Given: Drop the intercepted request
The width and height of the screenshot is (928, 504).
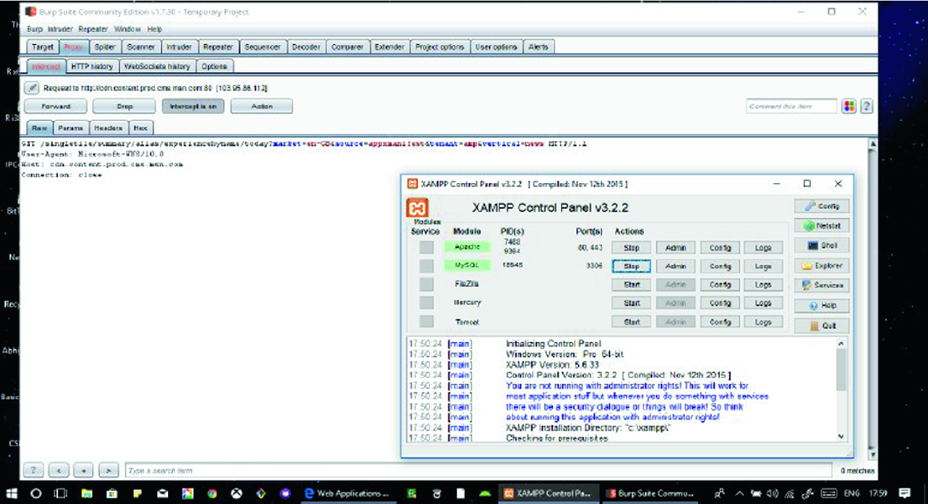Looking at the screenshot, I should point(124,107).
